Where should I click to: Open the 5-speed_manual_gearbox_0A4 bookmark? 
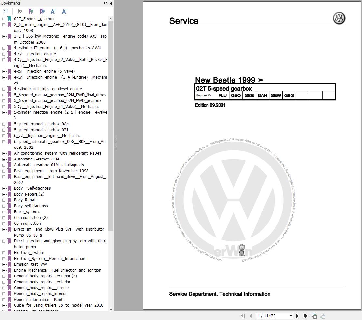coord(41,124)
